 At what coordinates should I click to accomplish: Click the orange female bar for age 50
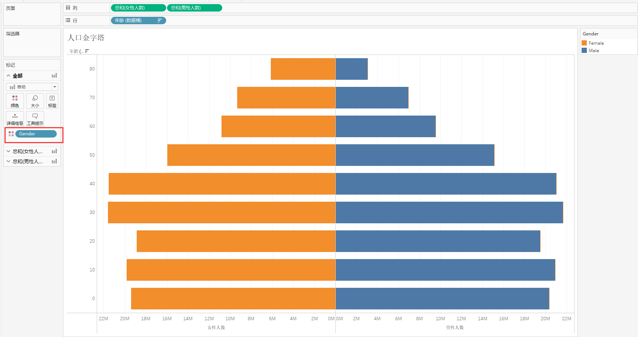click(251, 155)
